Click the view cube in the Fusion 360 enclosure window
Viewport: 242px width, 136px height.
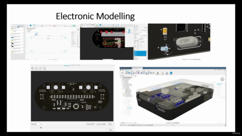(222, 79)
